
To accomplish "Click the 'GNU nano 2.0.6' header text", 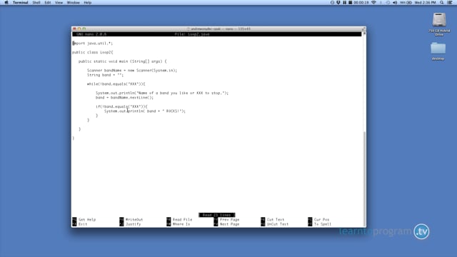I will coord(91,34).
